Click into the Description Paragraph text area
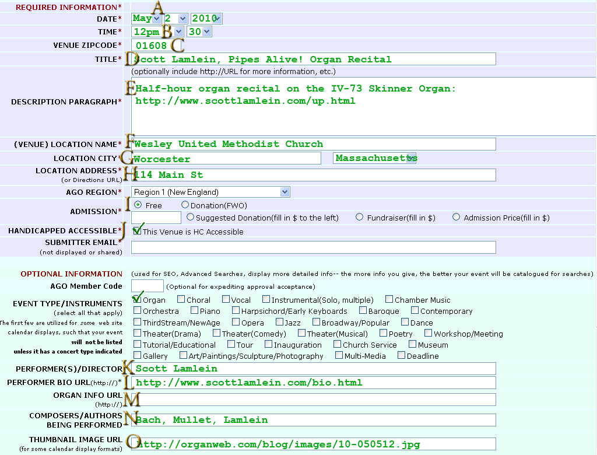 tap(364, 106)
